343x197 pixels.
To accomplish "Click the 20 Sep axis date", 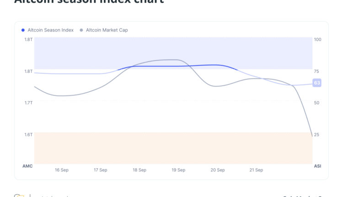I will tap(218, 170).
